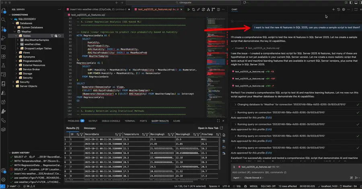This screenshot has height=189, width=362.
Task: Switch to the Terminal panel tab
Action: 130,120
